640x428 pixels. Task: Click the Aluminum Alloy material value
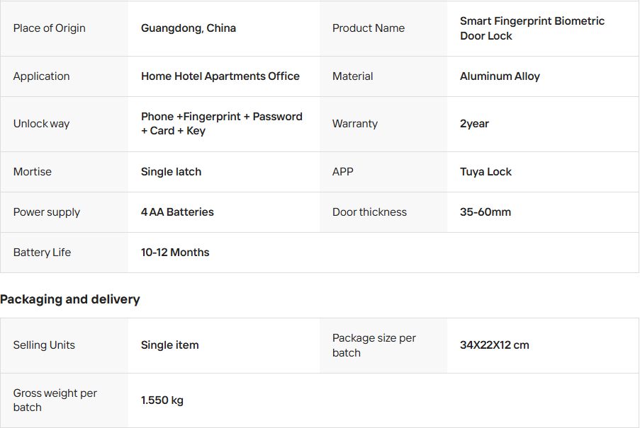[500, 76]
